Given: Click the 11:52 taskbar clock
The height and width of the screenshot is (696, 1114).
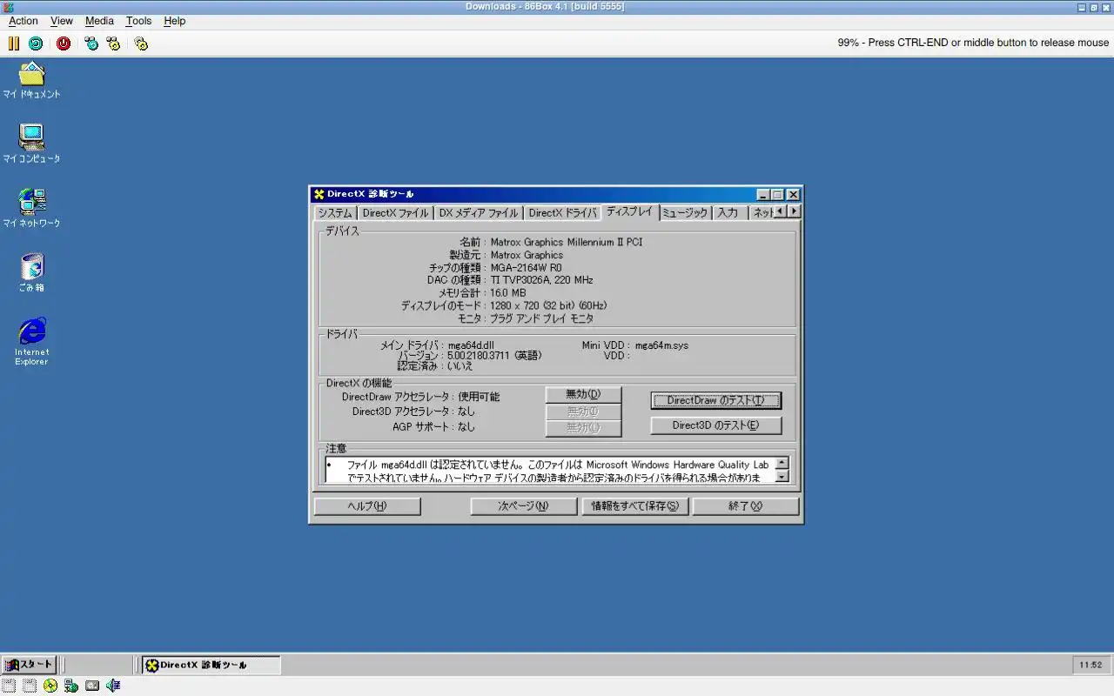Looking at the screenshot, I should (1091, 665).
